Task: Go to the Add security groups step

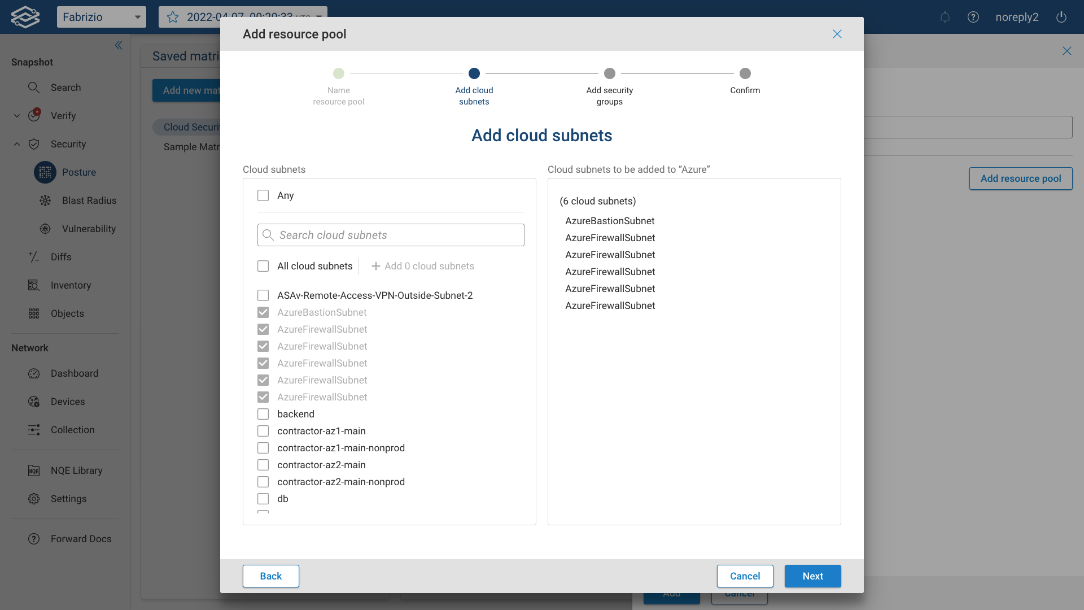Action: 610,73
